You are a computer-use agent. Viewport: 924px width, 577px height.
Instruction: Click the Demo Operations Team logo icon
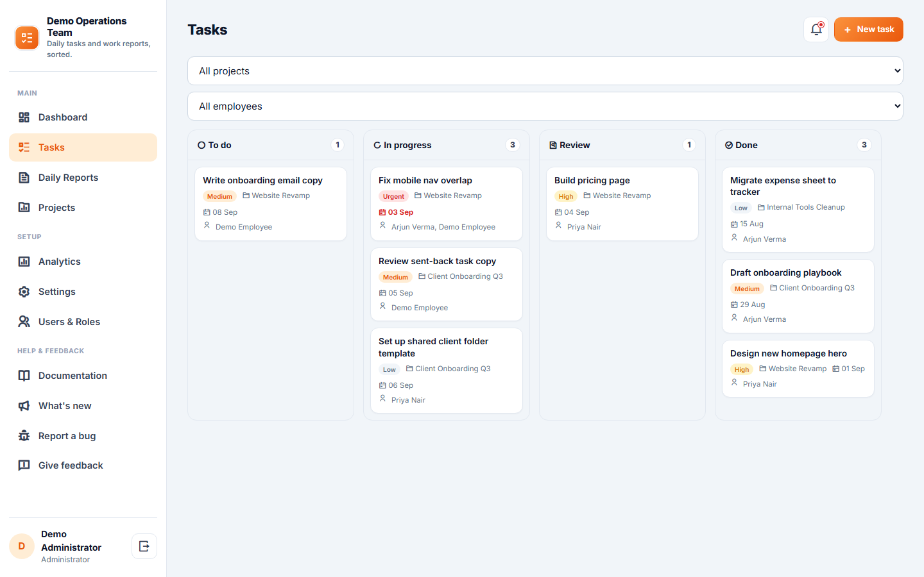pos(27,38)
